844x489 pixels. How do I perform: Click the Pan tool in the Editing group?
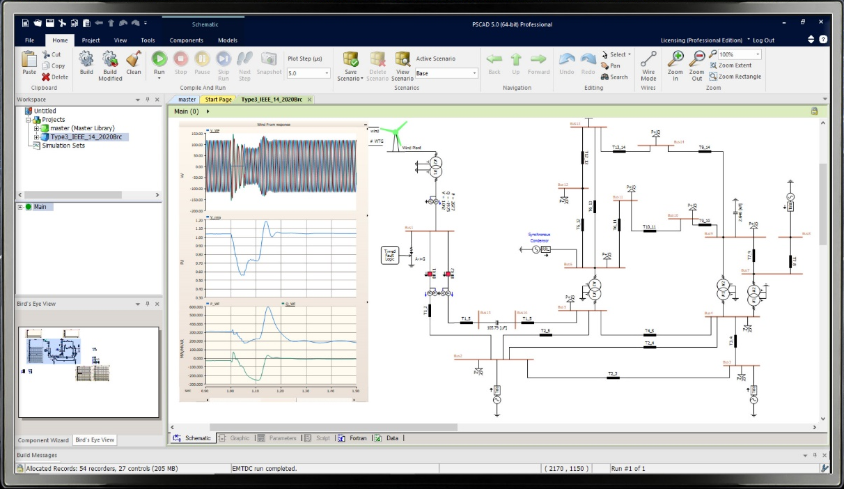point(609,65)
